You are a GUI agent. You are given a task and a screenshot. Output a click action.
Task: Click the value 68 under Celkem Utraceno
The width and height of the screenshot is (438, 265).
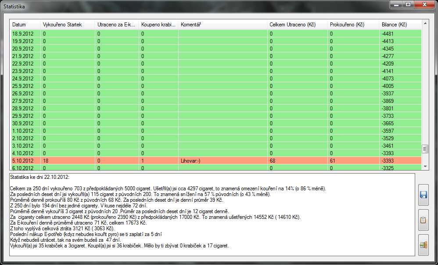point(273,160)
